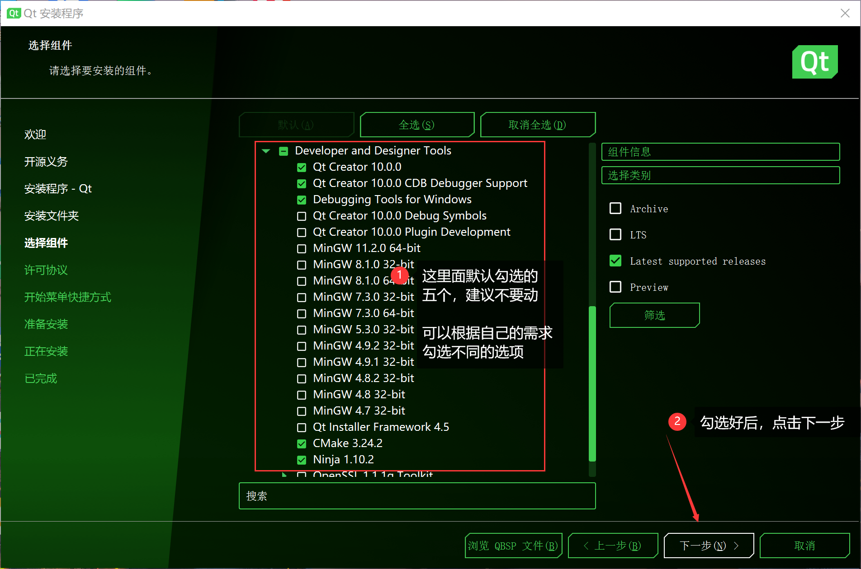The height and width of the screenshot is (569, 861).
Task: Toggle Developer and Designer Tools checkbox
Action: pos(284,151)
